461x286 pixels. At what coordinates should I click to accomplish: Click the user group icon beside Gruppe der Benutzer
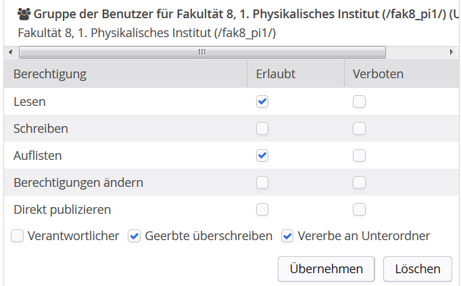click(x=24, y=14)
